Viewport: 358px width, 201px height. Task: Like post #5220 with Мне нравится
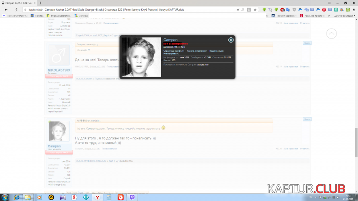click(x=291, y=149)
